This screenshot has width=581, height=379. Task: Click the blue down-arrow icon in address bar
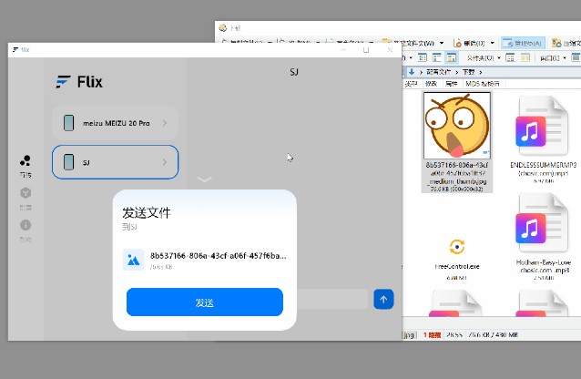[412, 72]
